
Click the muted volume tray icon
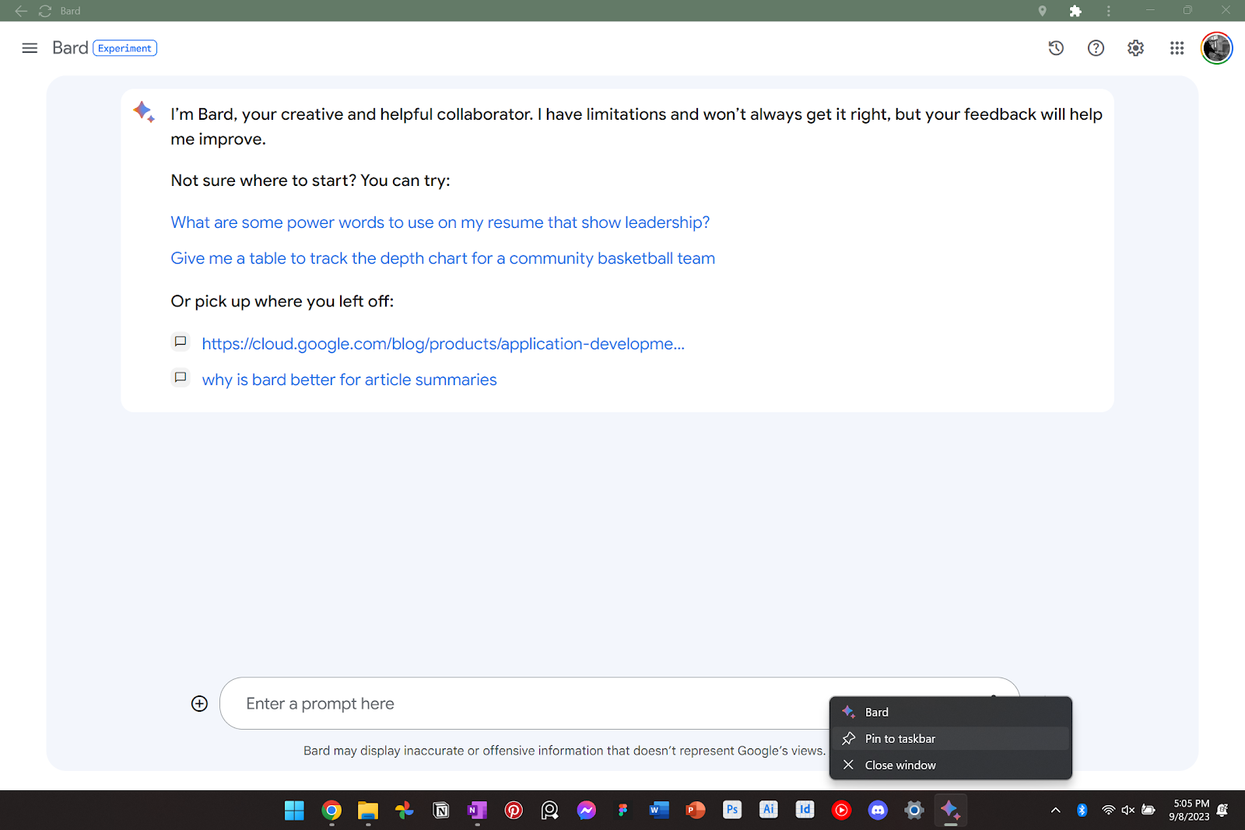pos(1128,810)
